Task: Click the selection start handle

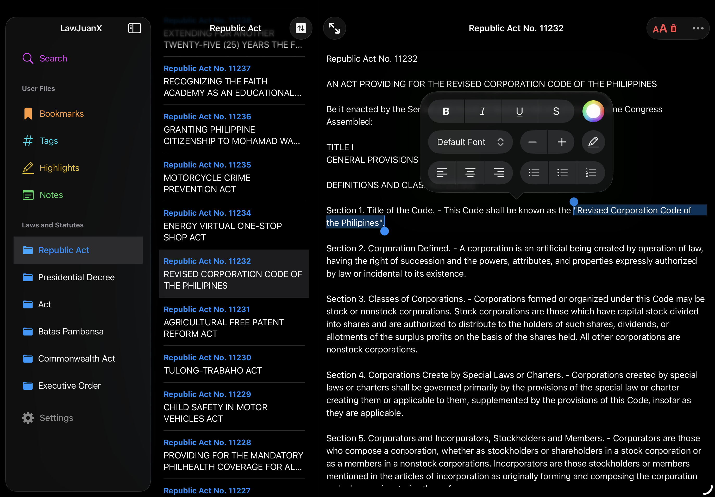Action: click(574, 201)
